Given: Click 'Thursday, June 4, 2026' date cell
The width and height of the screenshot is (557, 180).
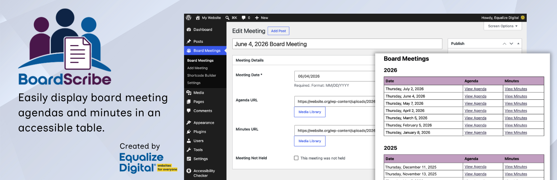Looking at the screenshot, I should click(x=424, y=96).
